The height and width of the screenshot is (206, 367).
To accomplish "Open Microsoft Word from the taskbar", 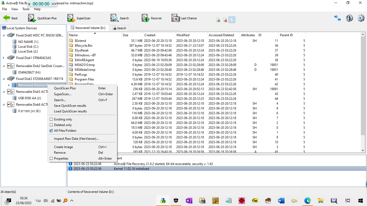I will [x=281, y=201].
